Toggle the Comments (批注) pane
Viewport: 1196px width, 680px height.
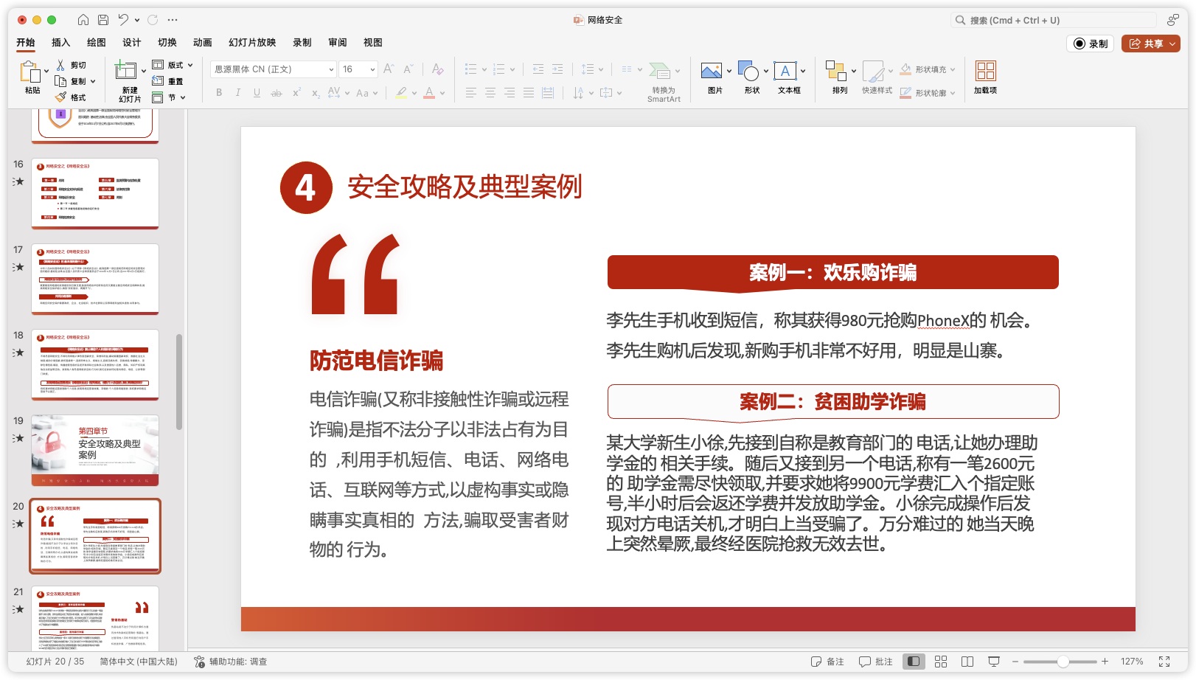[876, 662]
